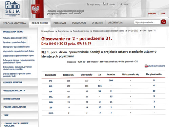
Task: Click the Kontakt envelope icon
Action: [x=105, y=4]
